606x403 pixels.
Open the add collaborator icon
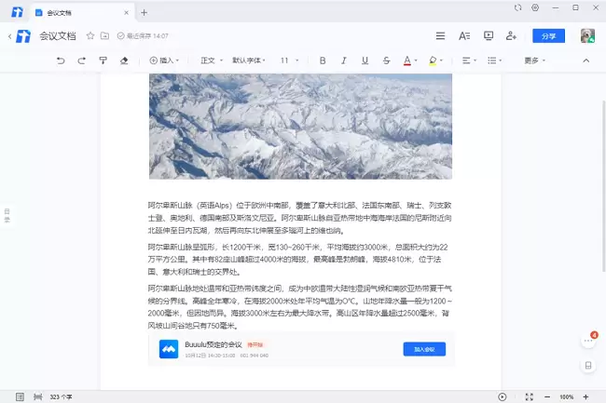[x=511, y=36]
